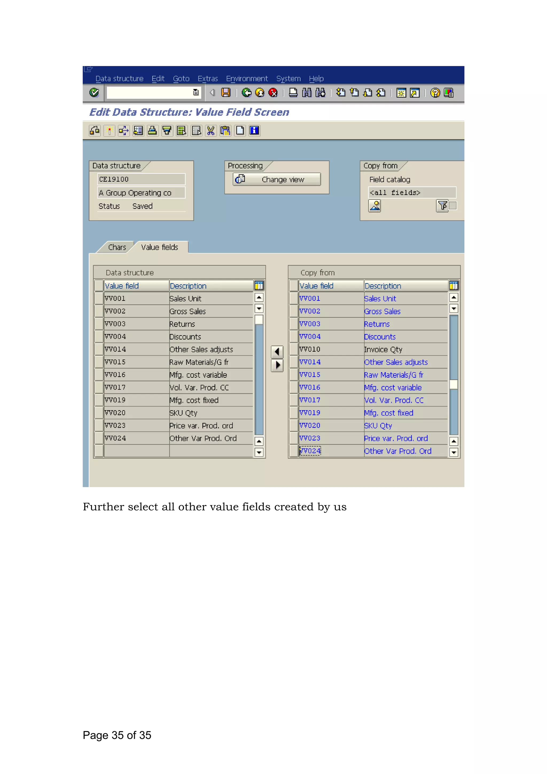Click the green Back arrow icon
The image size is (547, 774).
(246, 92)
